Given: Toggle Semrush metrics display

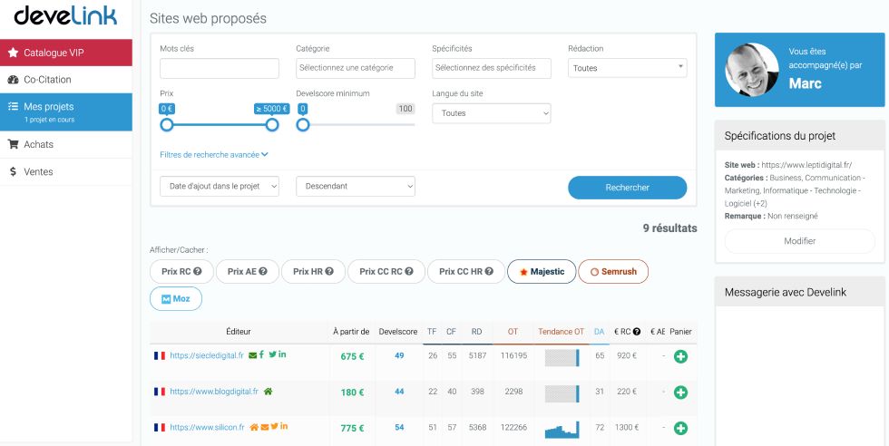Looking at the screenshot, I should click(613, 271).
